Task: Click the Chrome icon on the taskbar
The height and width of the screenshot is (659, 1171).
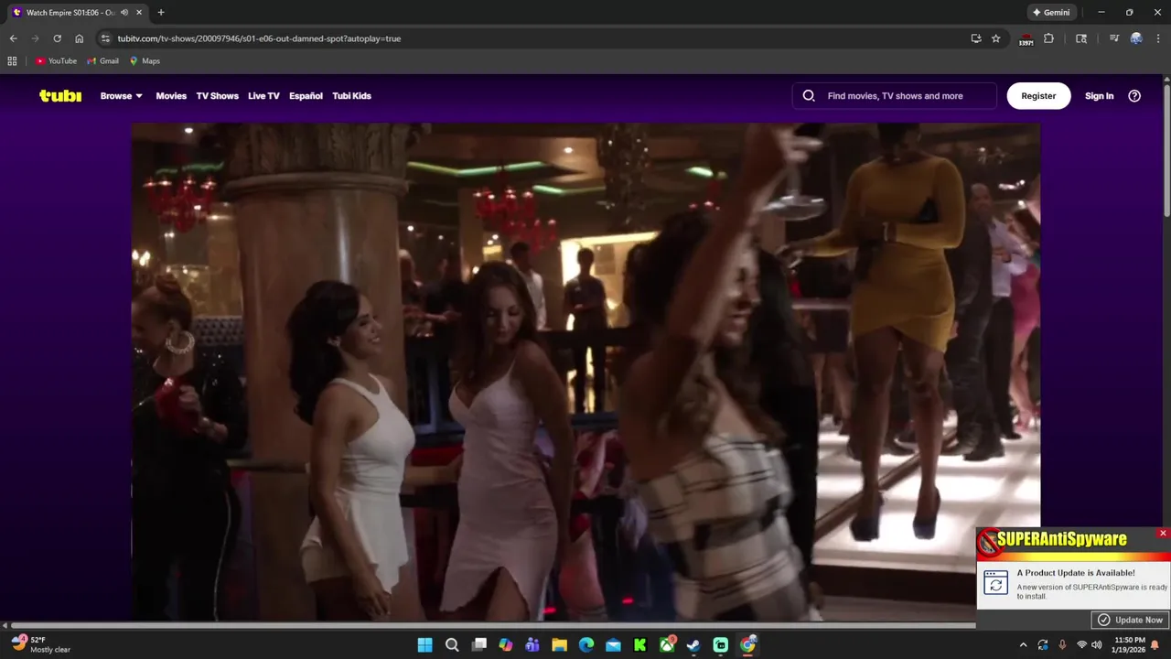Action: [x=747, y=644]
